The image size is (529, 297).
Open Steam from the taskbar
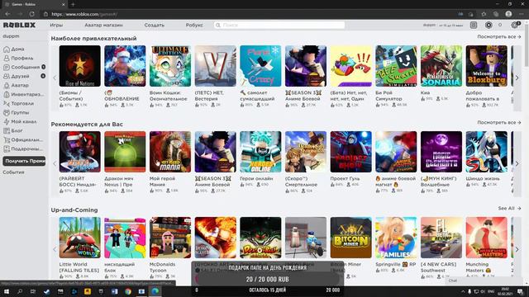point(46,291)
